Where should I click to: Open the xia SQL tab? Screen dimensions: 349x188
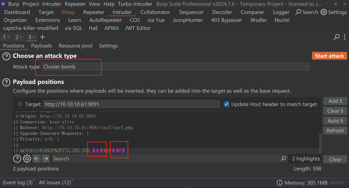73,28
